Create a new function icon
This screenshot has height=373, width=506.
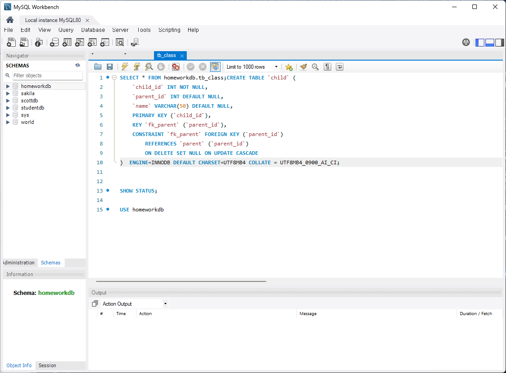pyautogui.click(x=105, y=42)
